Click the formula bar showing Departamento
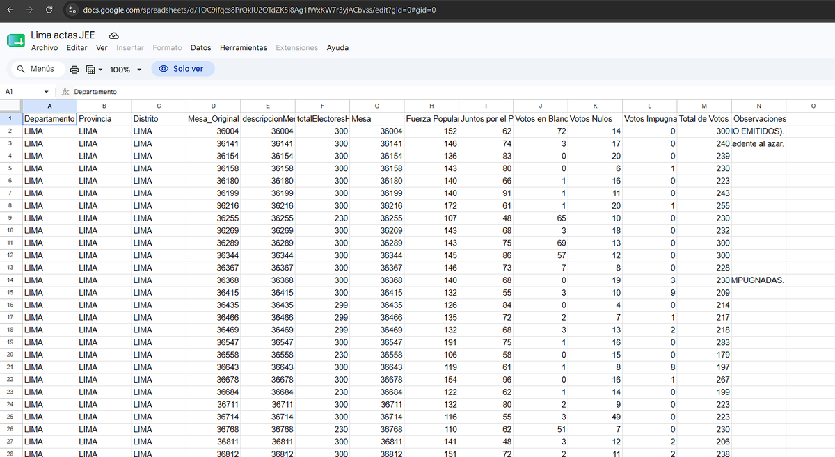This screenshot has height=457, width=835. [x=445, y=92]
